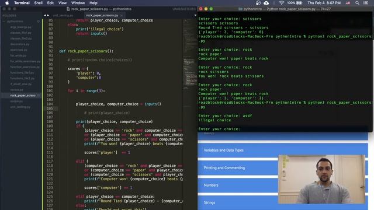The image size is (374, 210).
Task: Open the Apple menu
Action: 7,3
